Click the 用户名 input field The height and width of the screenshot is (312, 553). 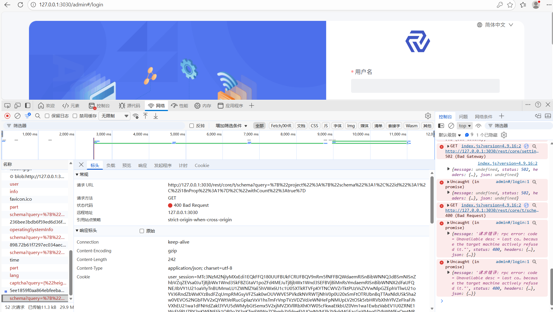click(425, 86)
